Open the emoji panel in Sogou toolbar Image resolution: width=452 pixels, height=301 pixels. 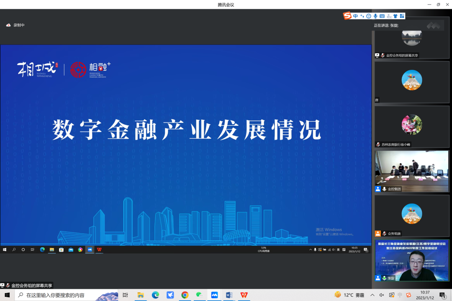(369, 16)
